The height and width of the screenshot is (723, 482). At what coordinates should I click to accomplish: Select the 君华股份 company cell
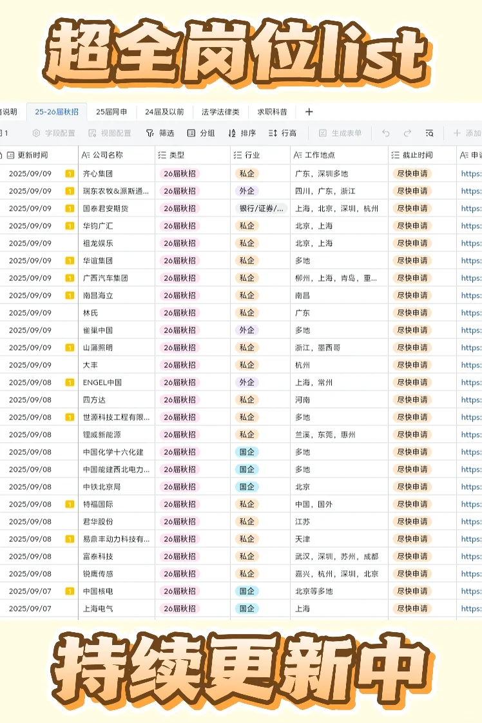pos(117,521)
